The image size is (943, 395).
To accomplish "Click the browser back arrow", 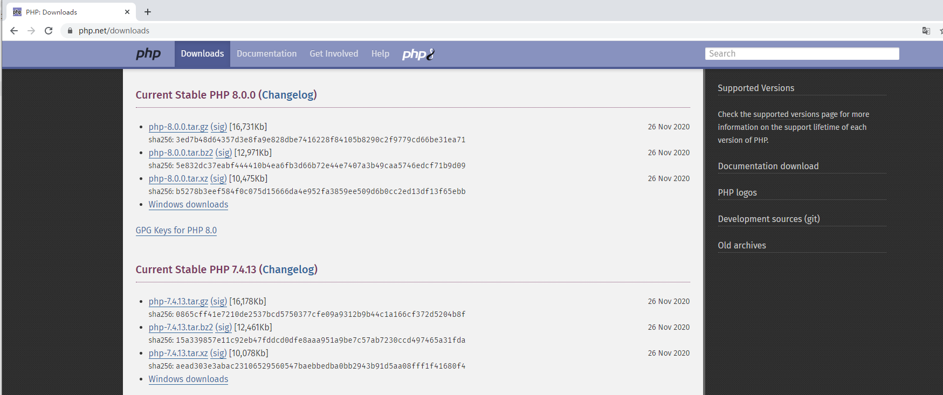I will click(14, 31).
